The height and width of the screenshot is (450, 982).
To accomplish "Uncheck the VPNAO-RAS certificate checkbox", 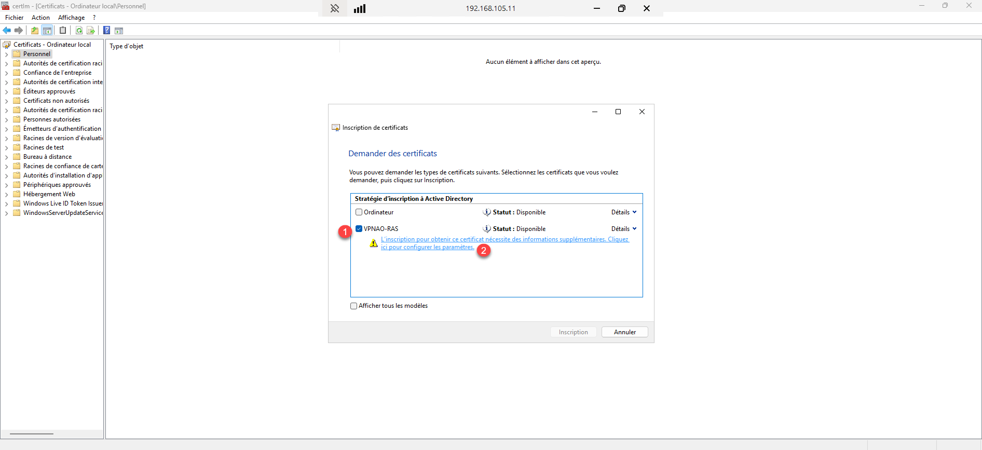I will click(359, 229).
